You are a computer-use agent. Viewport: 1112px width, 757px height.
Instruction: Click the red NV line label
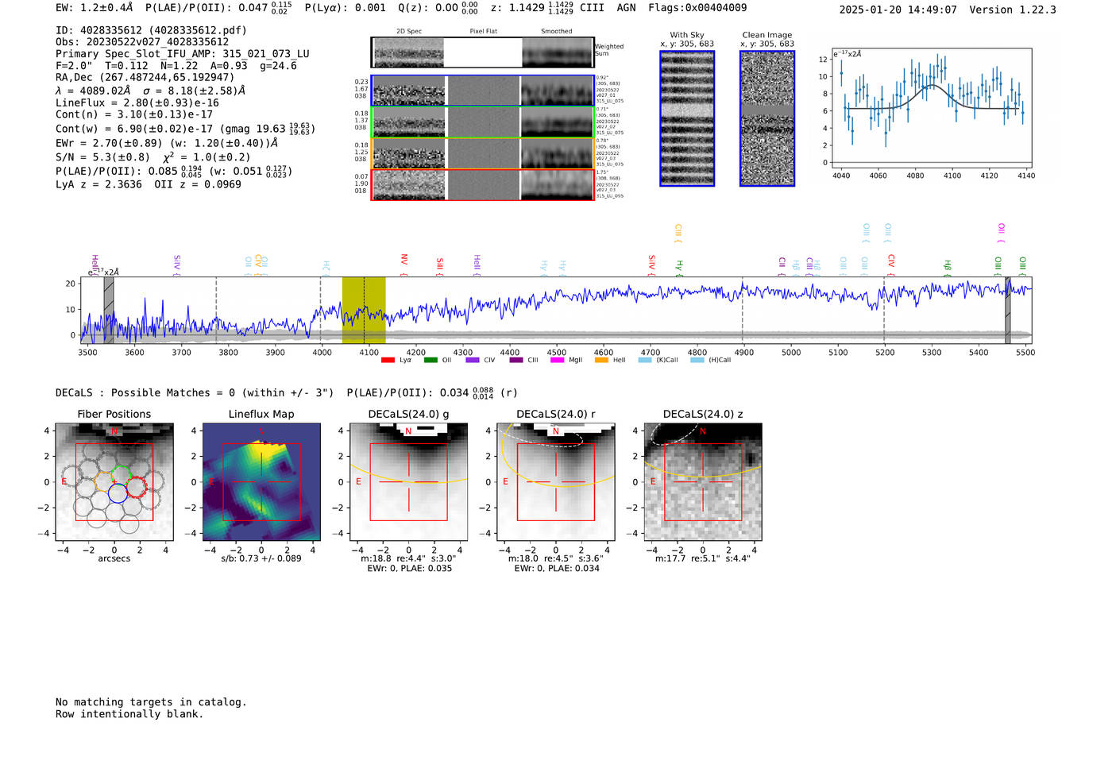click(x=404, y=265)
